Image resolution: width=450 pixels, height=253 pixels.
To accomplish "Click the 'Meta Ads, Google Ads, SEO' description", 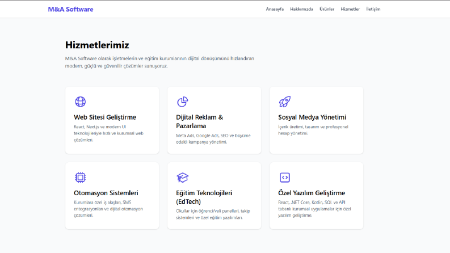I will 213,139.
